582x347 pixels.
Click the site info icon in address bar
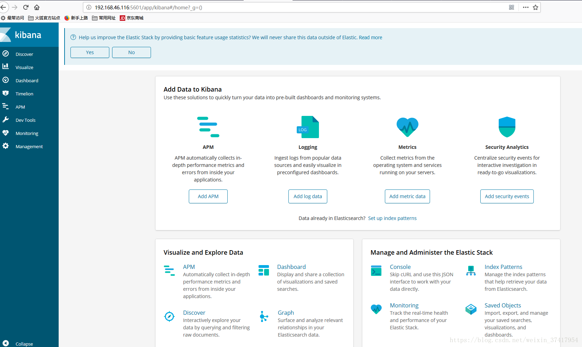tap(89, 7)
